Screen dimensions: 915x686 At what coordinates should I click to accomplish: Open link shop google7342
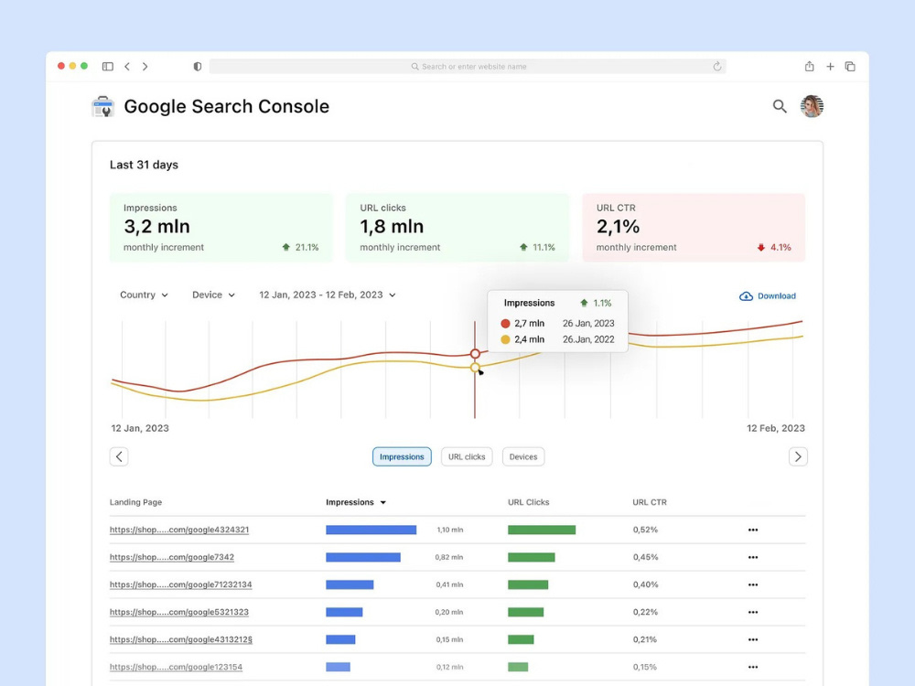(x=172, y=557)
